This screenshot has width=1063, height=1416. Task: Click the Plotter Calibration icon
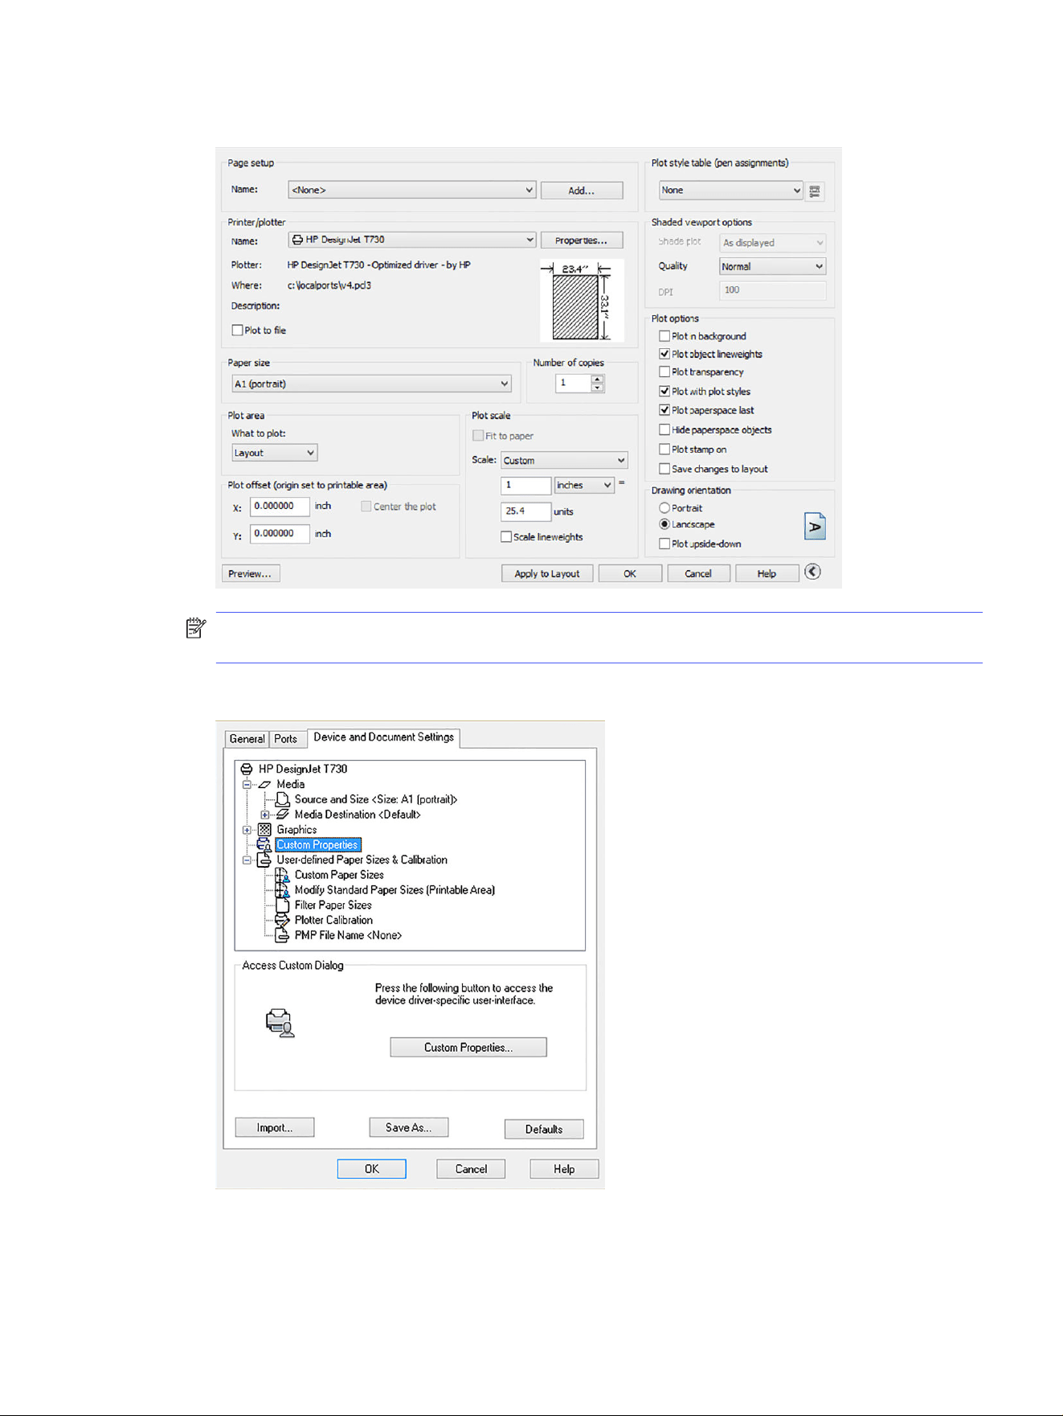coord(282,921)
